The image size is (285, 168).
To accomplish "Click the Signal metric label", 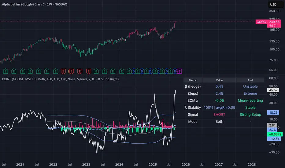I will (193, 115).
